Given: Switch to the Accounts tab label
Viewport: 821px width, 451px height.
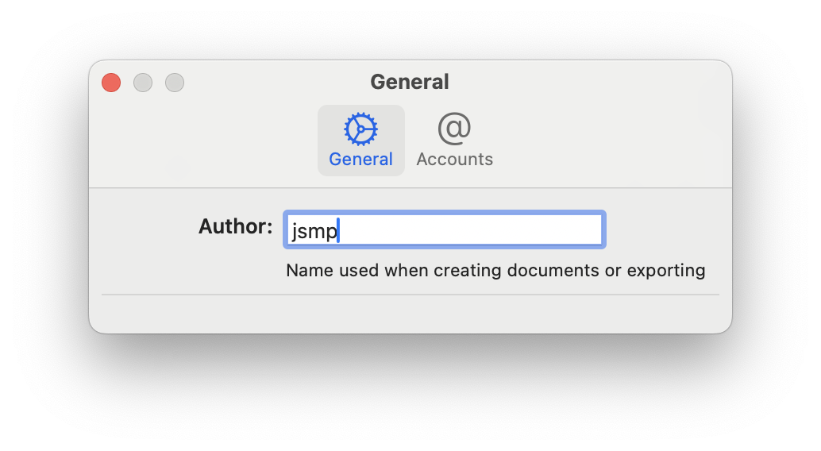Looking at the screenshot, I should (x=454, y=159).
